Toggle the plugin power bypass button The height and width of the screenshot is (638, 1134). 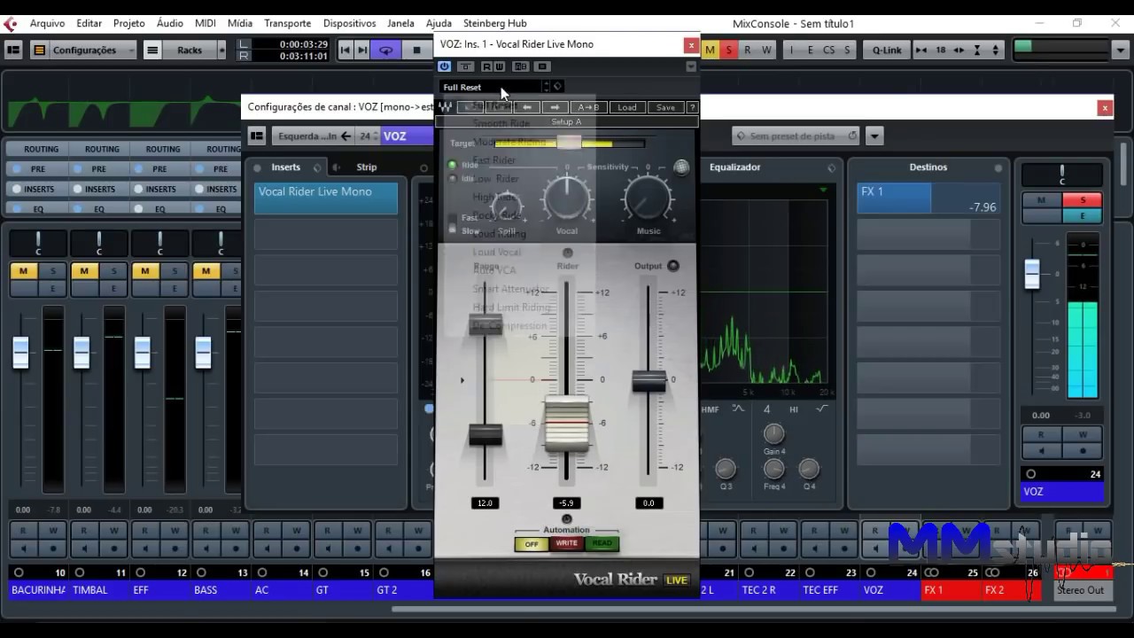click(445, 66)
